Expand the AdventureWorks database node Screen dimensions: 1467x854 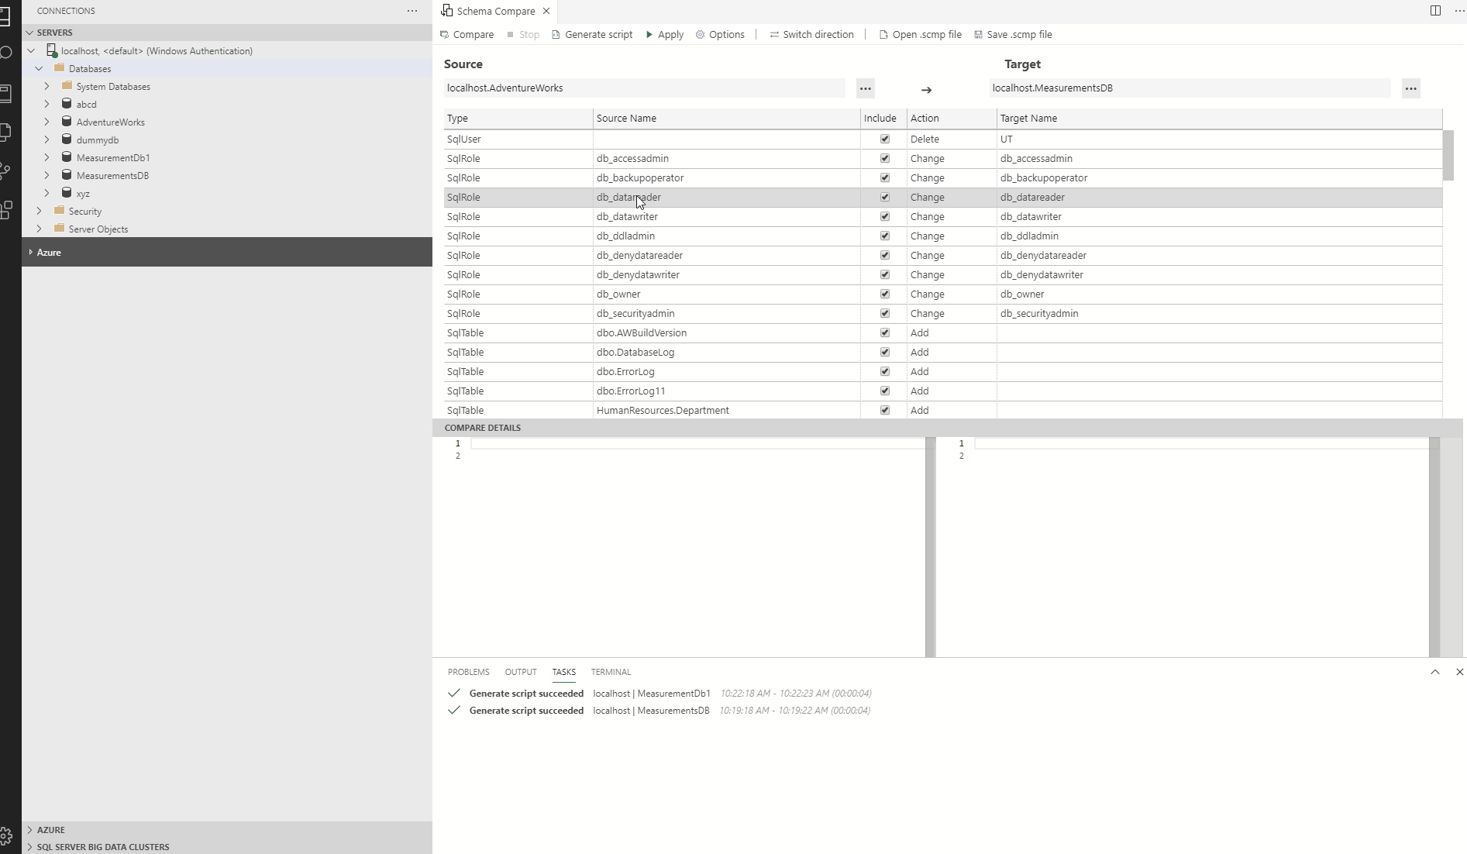[46, 122]
